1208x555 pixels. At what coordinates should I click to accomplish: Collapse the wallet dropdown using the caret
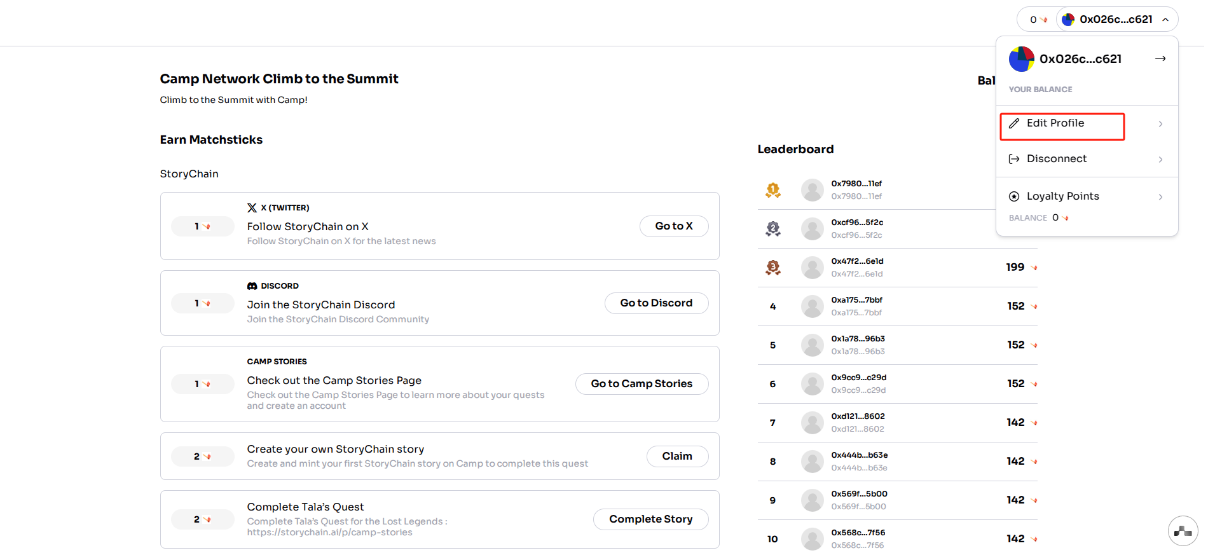[1165, 20]
